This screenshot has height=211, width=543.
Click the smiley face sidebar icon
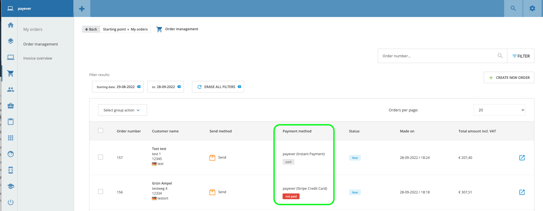click(11, 154)
